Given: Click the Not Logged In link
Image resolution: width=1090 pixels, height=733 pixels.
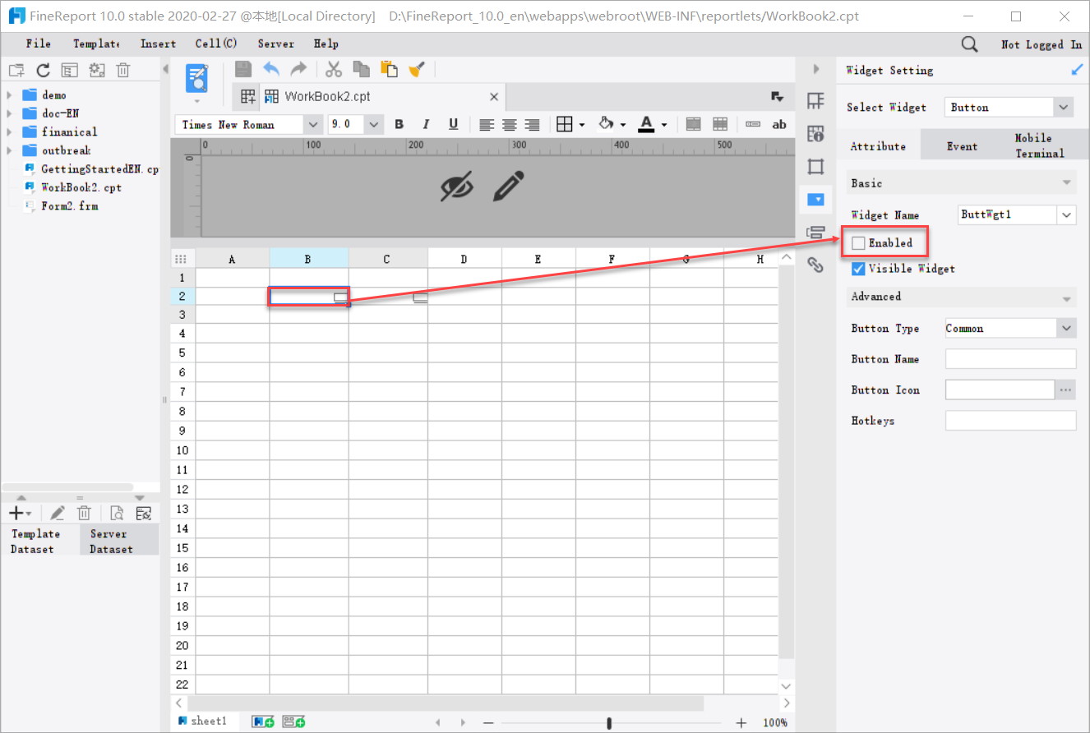Looking at the screenshot, I should (x=1042, y=44).
